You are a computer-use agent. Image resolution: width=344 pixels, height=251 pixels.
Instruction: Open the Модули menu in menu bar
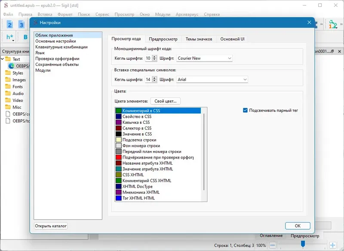[x=163, y=14]
